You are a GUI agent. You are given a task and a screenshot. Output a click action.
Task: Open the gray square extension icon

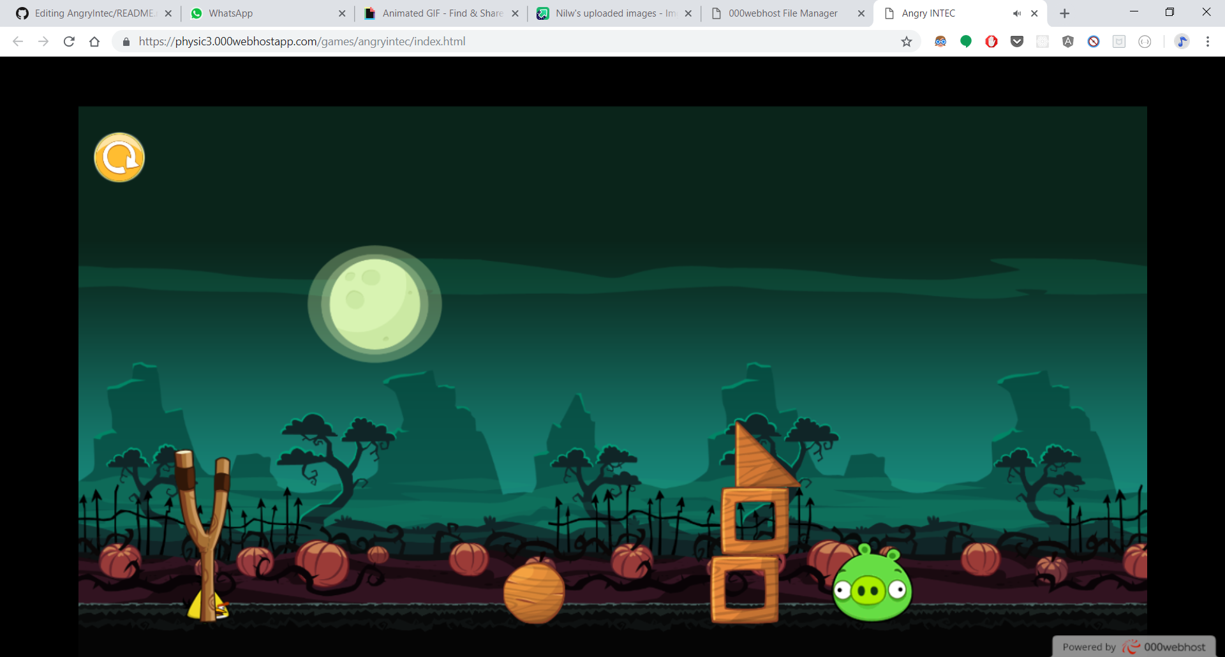pos(1119,41)
